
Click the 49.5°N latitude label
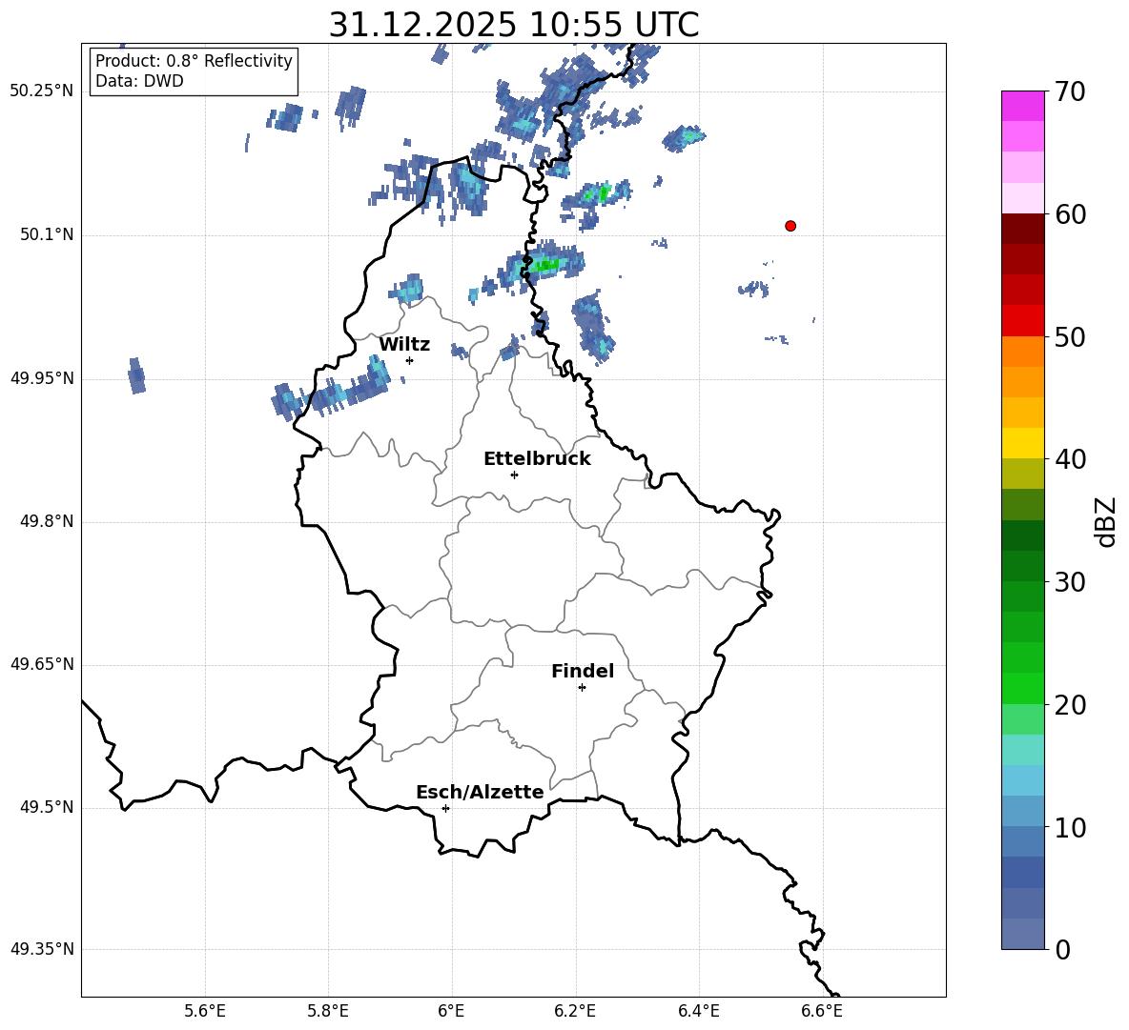47,808
